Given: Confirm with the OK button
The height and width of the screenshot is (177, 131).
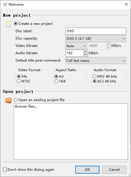Looking at the screenshot, I should 87,170.
